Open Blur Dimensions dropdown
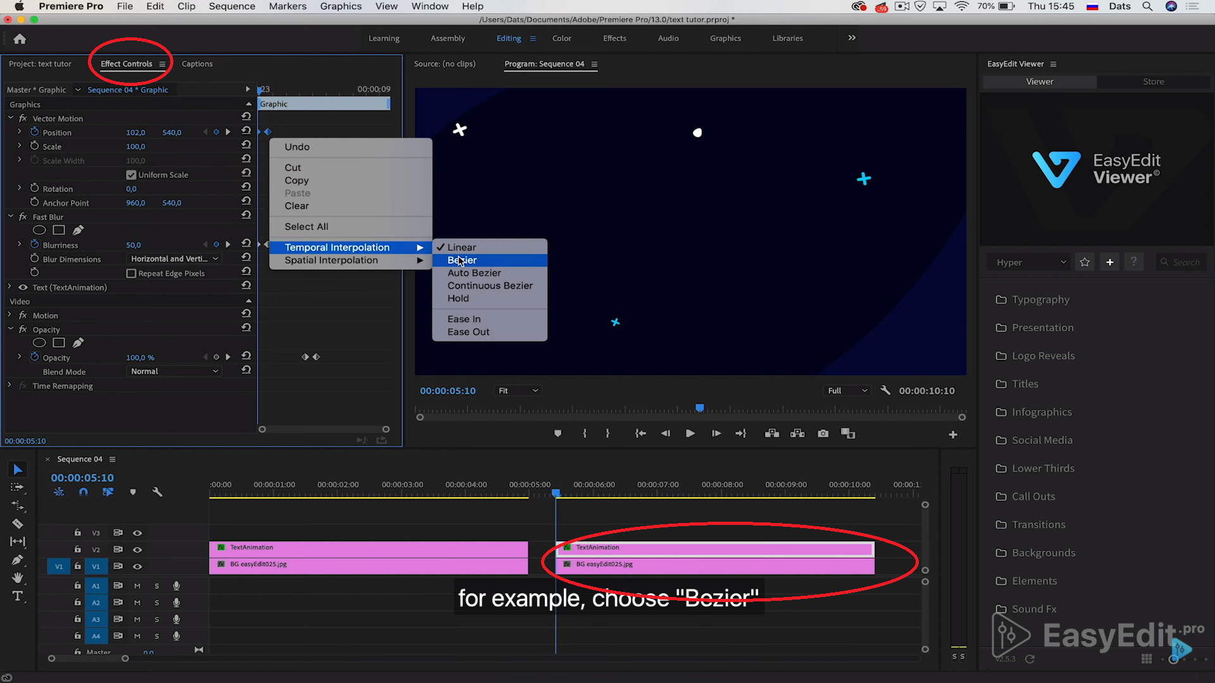The width and height of the screenshot is (1215, 683). pyautogui.click(x=174, y=259)
